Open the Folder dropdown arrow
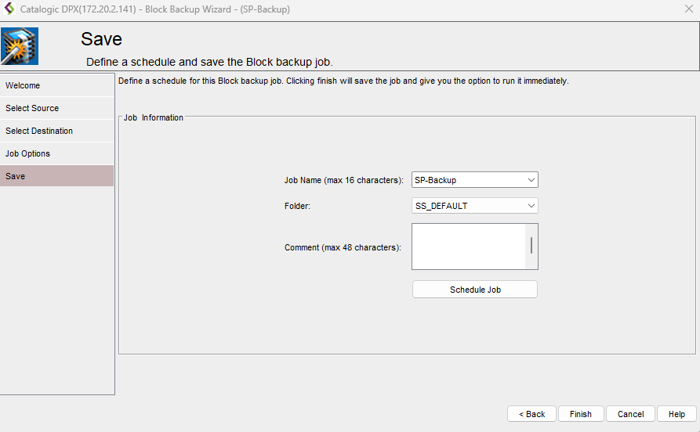Screen dimensions: 700x432 click(x=531, y=206)
